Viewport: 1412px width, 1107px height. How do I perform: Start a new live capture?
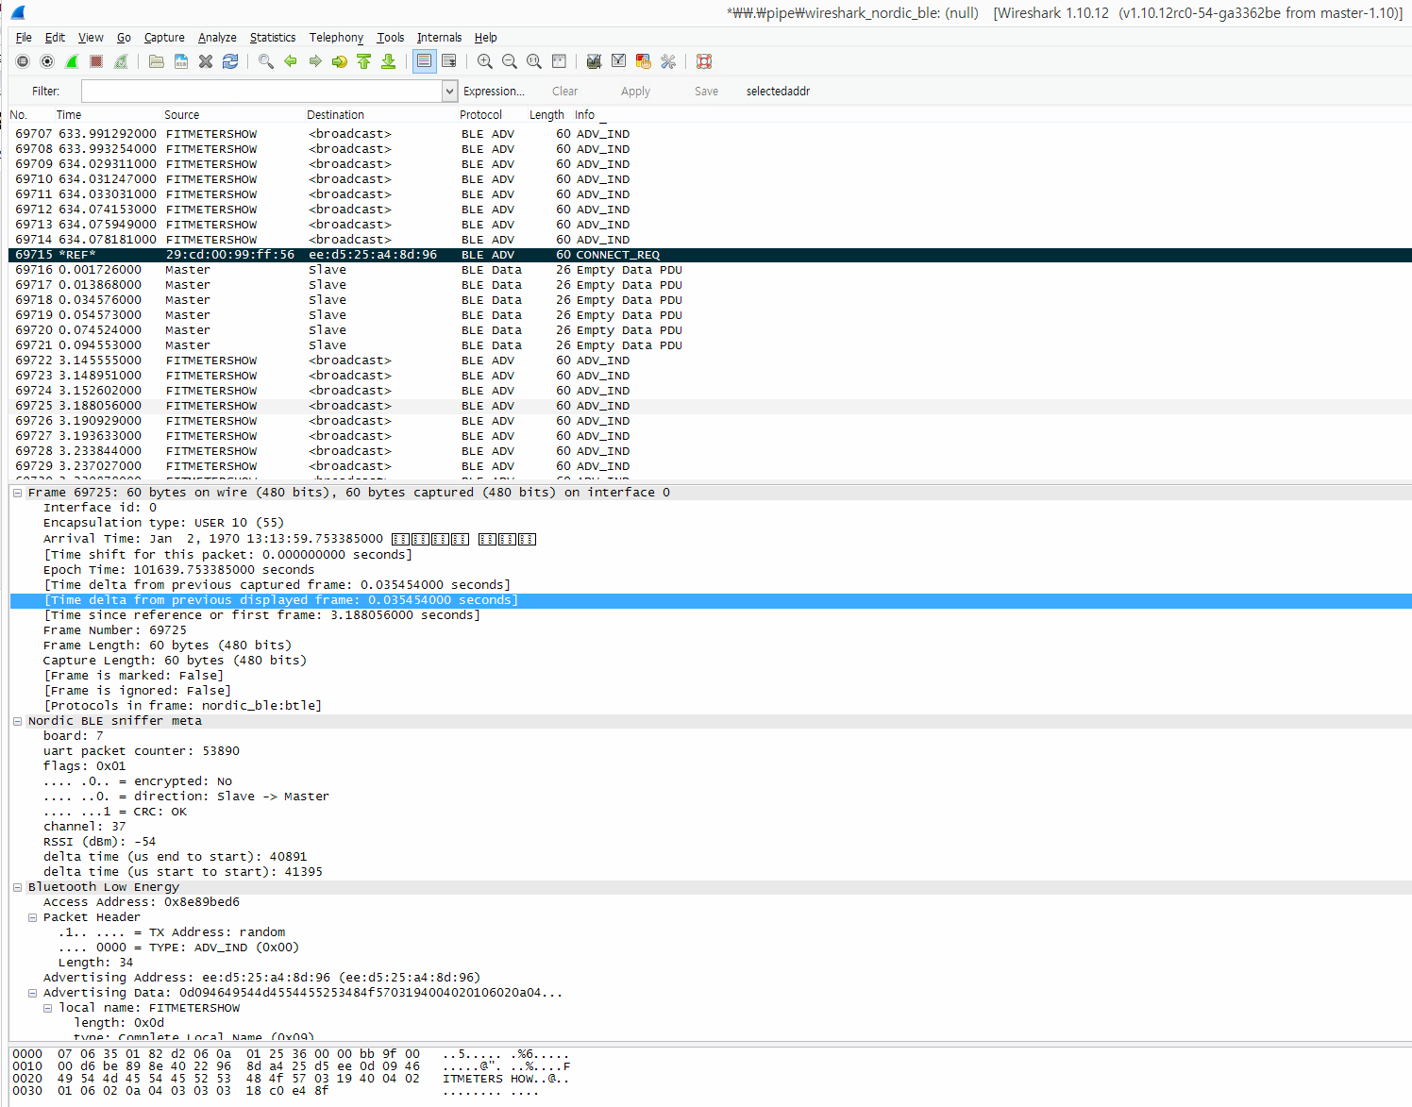tap(72, 61)
